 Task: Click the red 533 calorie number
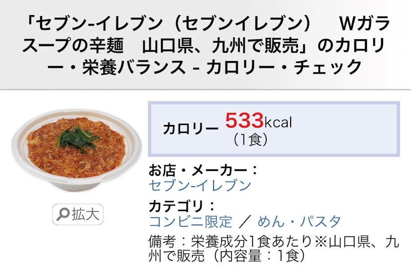(244, 121)
